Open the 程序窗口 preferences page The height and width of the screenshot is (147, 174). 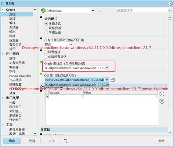(15, 107)
